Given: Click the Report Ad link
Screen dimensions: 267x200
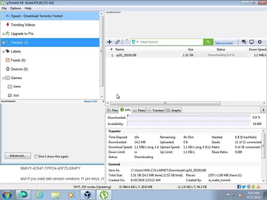Looking at the screenshot, I should [x=90, y=101].
